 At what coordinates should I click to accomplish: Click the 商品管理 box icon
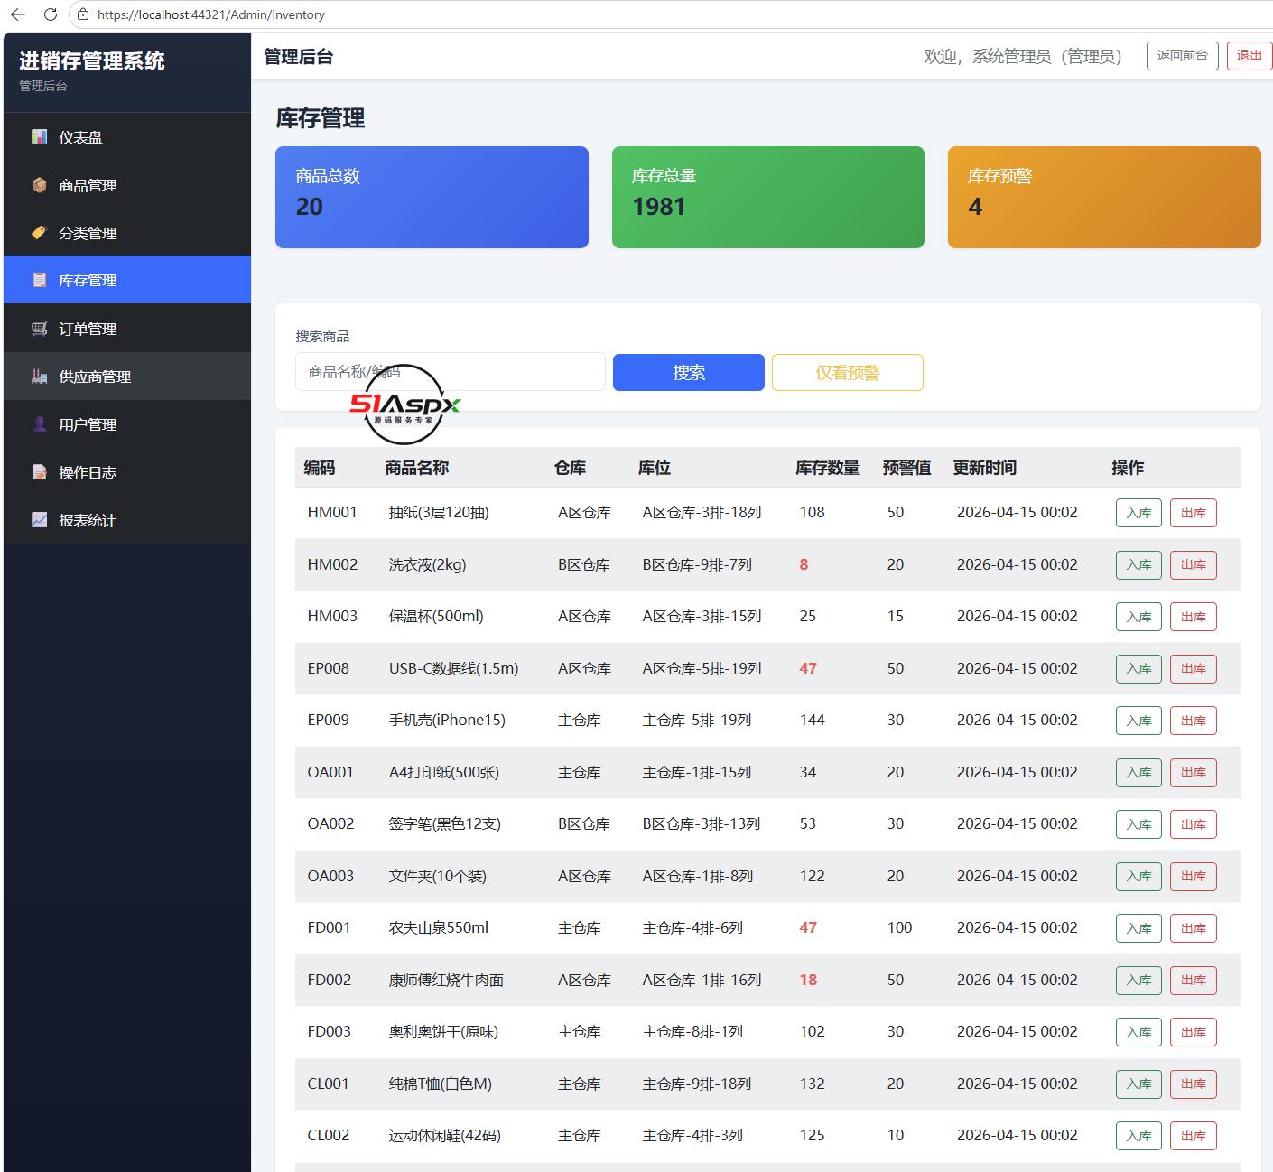(39, 185)
